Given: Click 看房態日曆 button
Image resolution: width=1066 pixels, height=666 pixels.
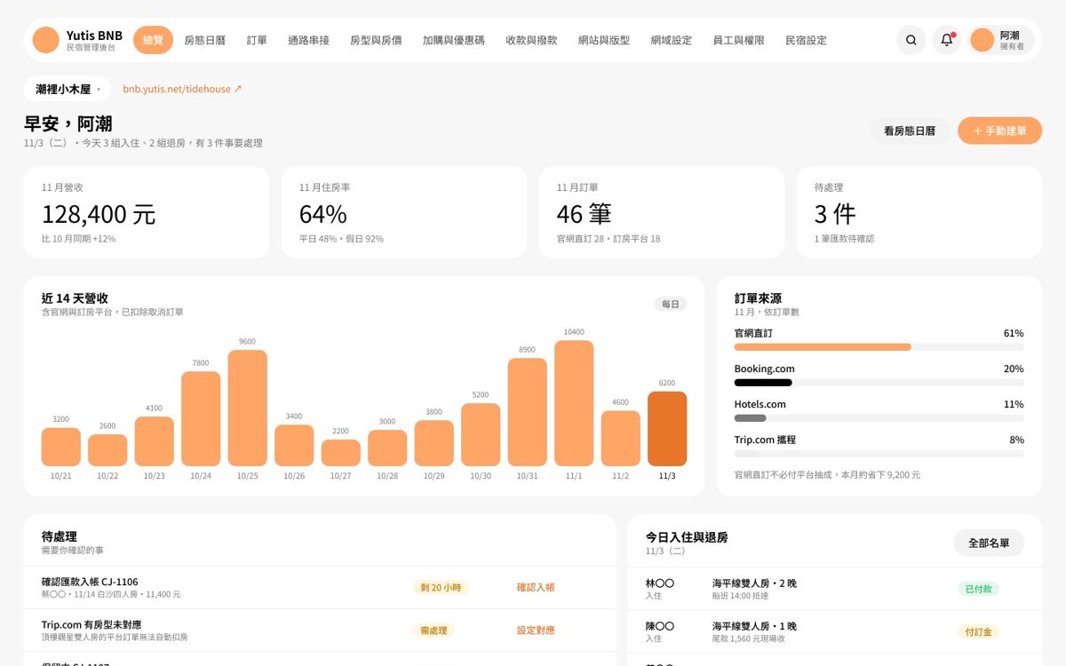Looking at the screenshot, I should pos(909,131).
